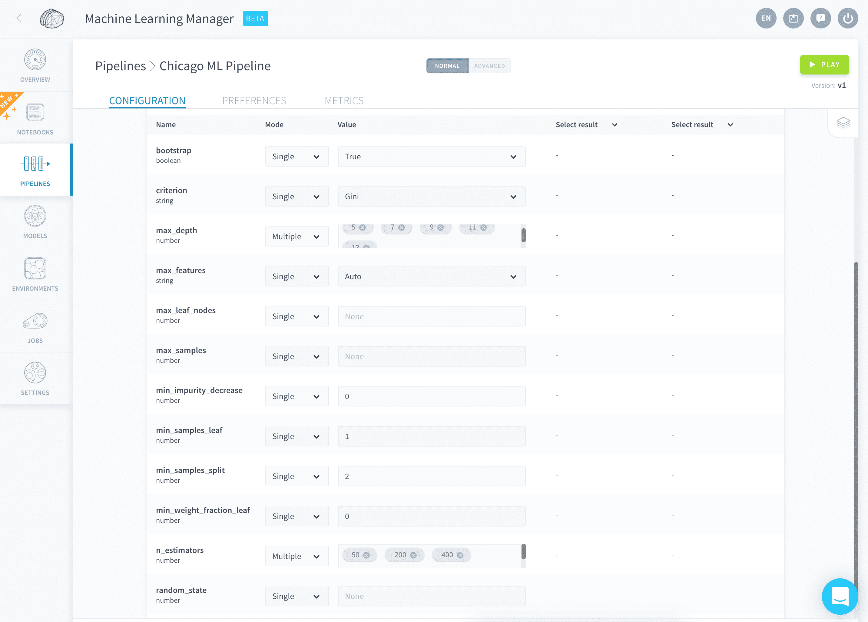Remove value 200 from n_estimators
This screenshot has width=868, height=622.
tap(413, 555)
